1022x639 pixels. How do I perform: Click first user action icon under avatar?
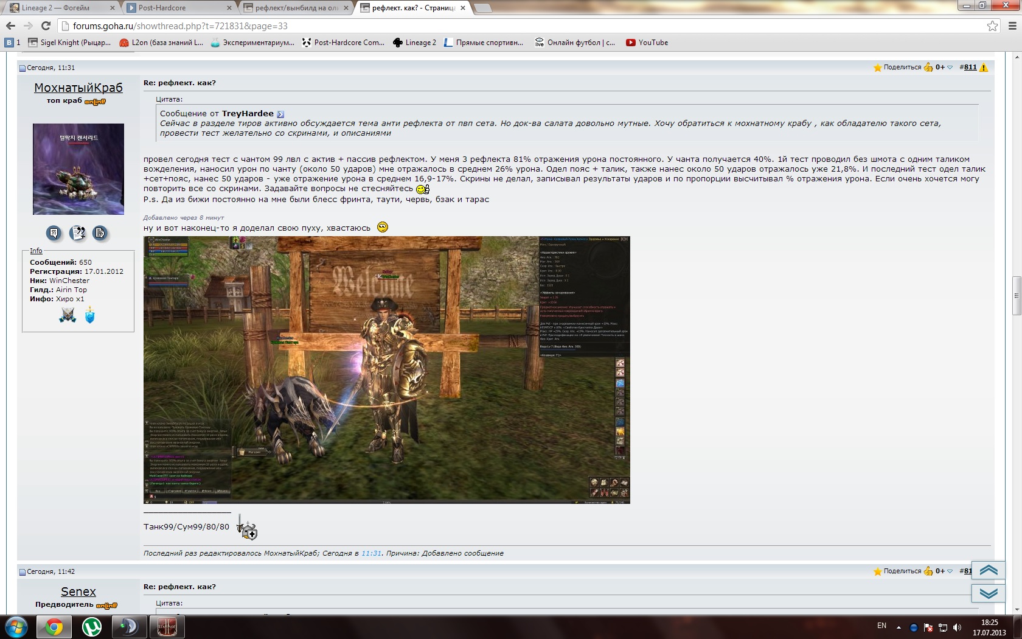click(54, 232)
